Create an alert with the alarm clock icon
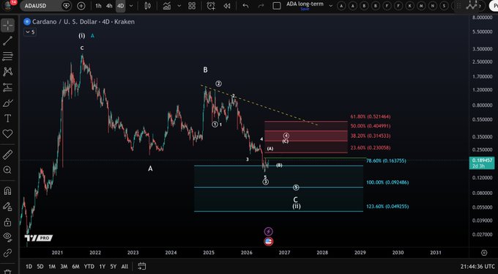The image size is (498, 274). (211, 6)
